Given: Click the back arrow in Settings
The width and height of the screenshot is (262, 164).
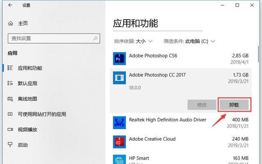Looking at the screenshot, I should point(10,5).
